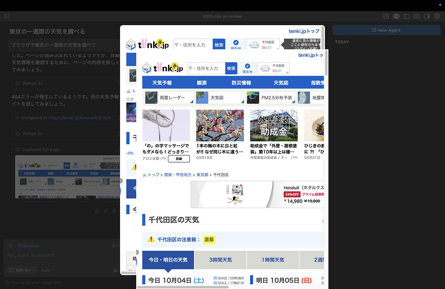Click the globe icon in the title bar
Screen dimensions: 445x289
(396, 16)
